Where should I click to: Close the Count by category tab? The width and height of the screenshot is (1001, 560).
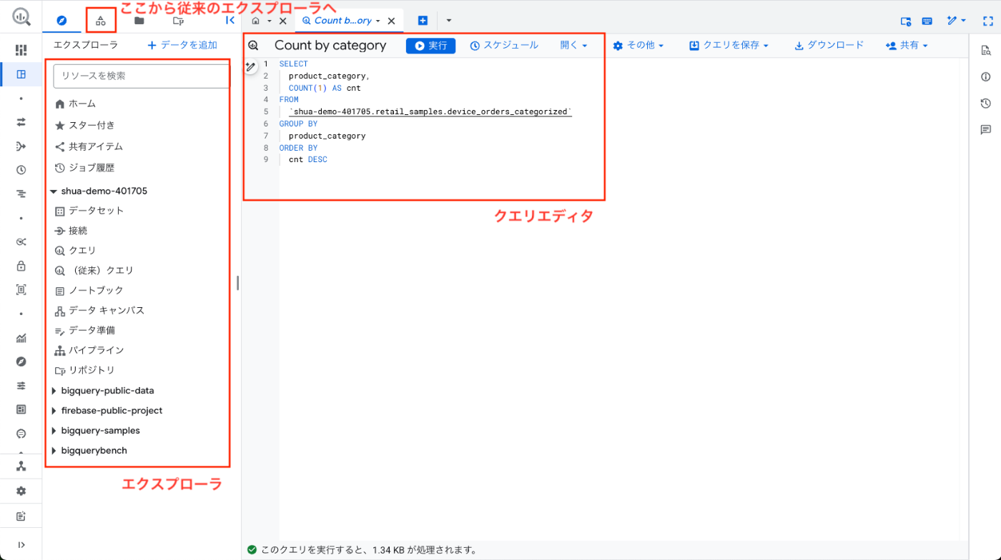391,21
